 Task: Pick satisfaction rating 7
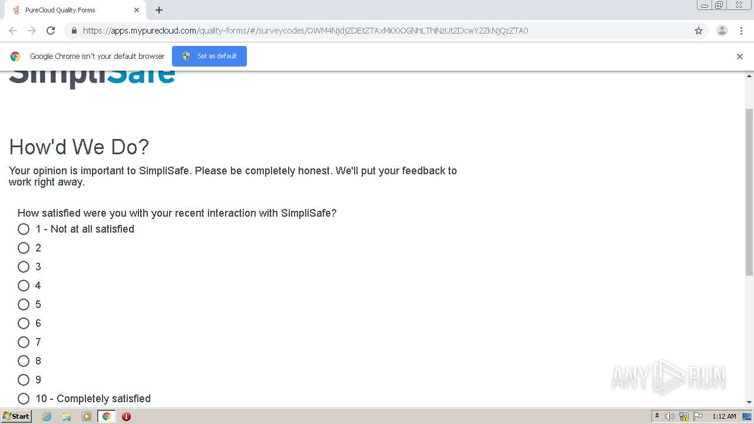(x=24, y=342)
